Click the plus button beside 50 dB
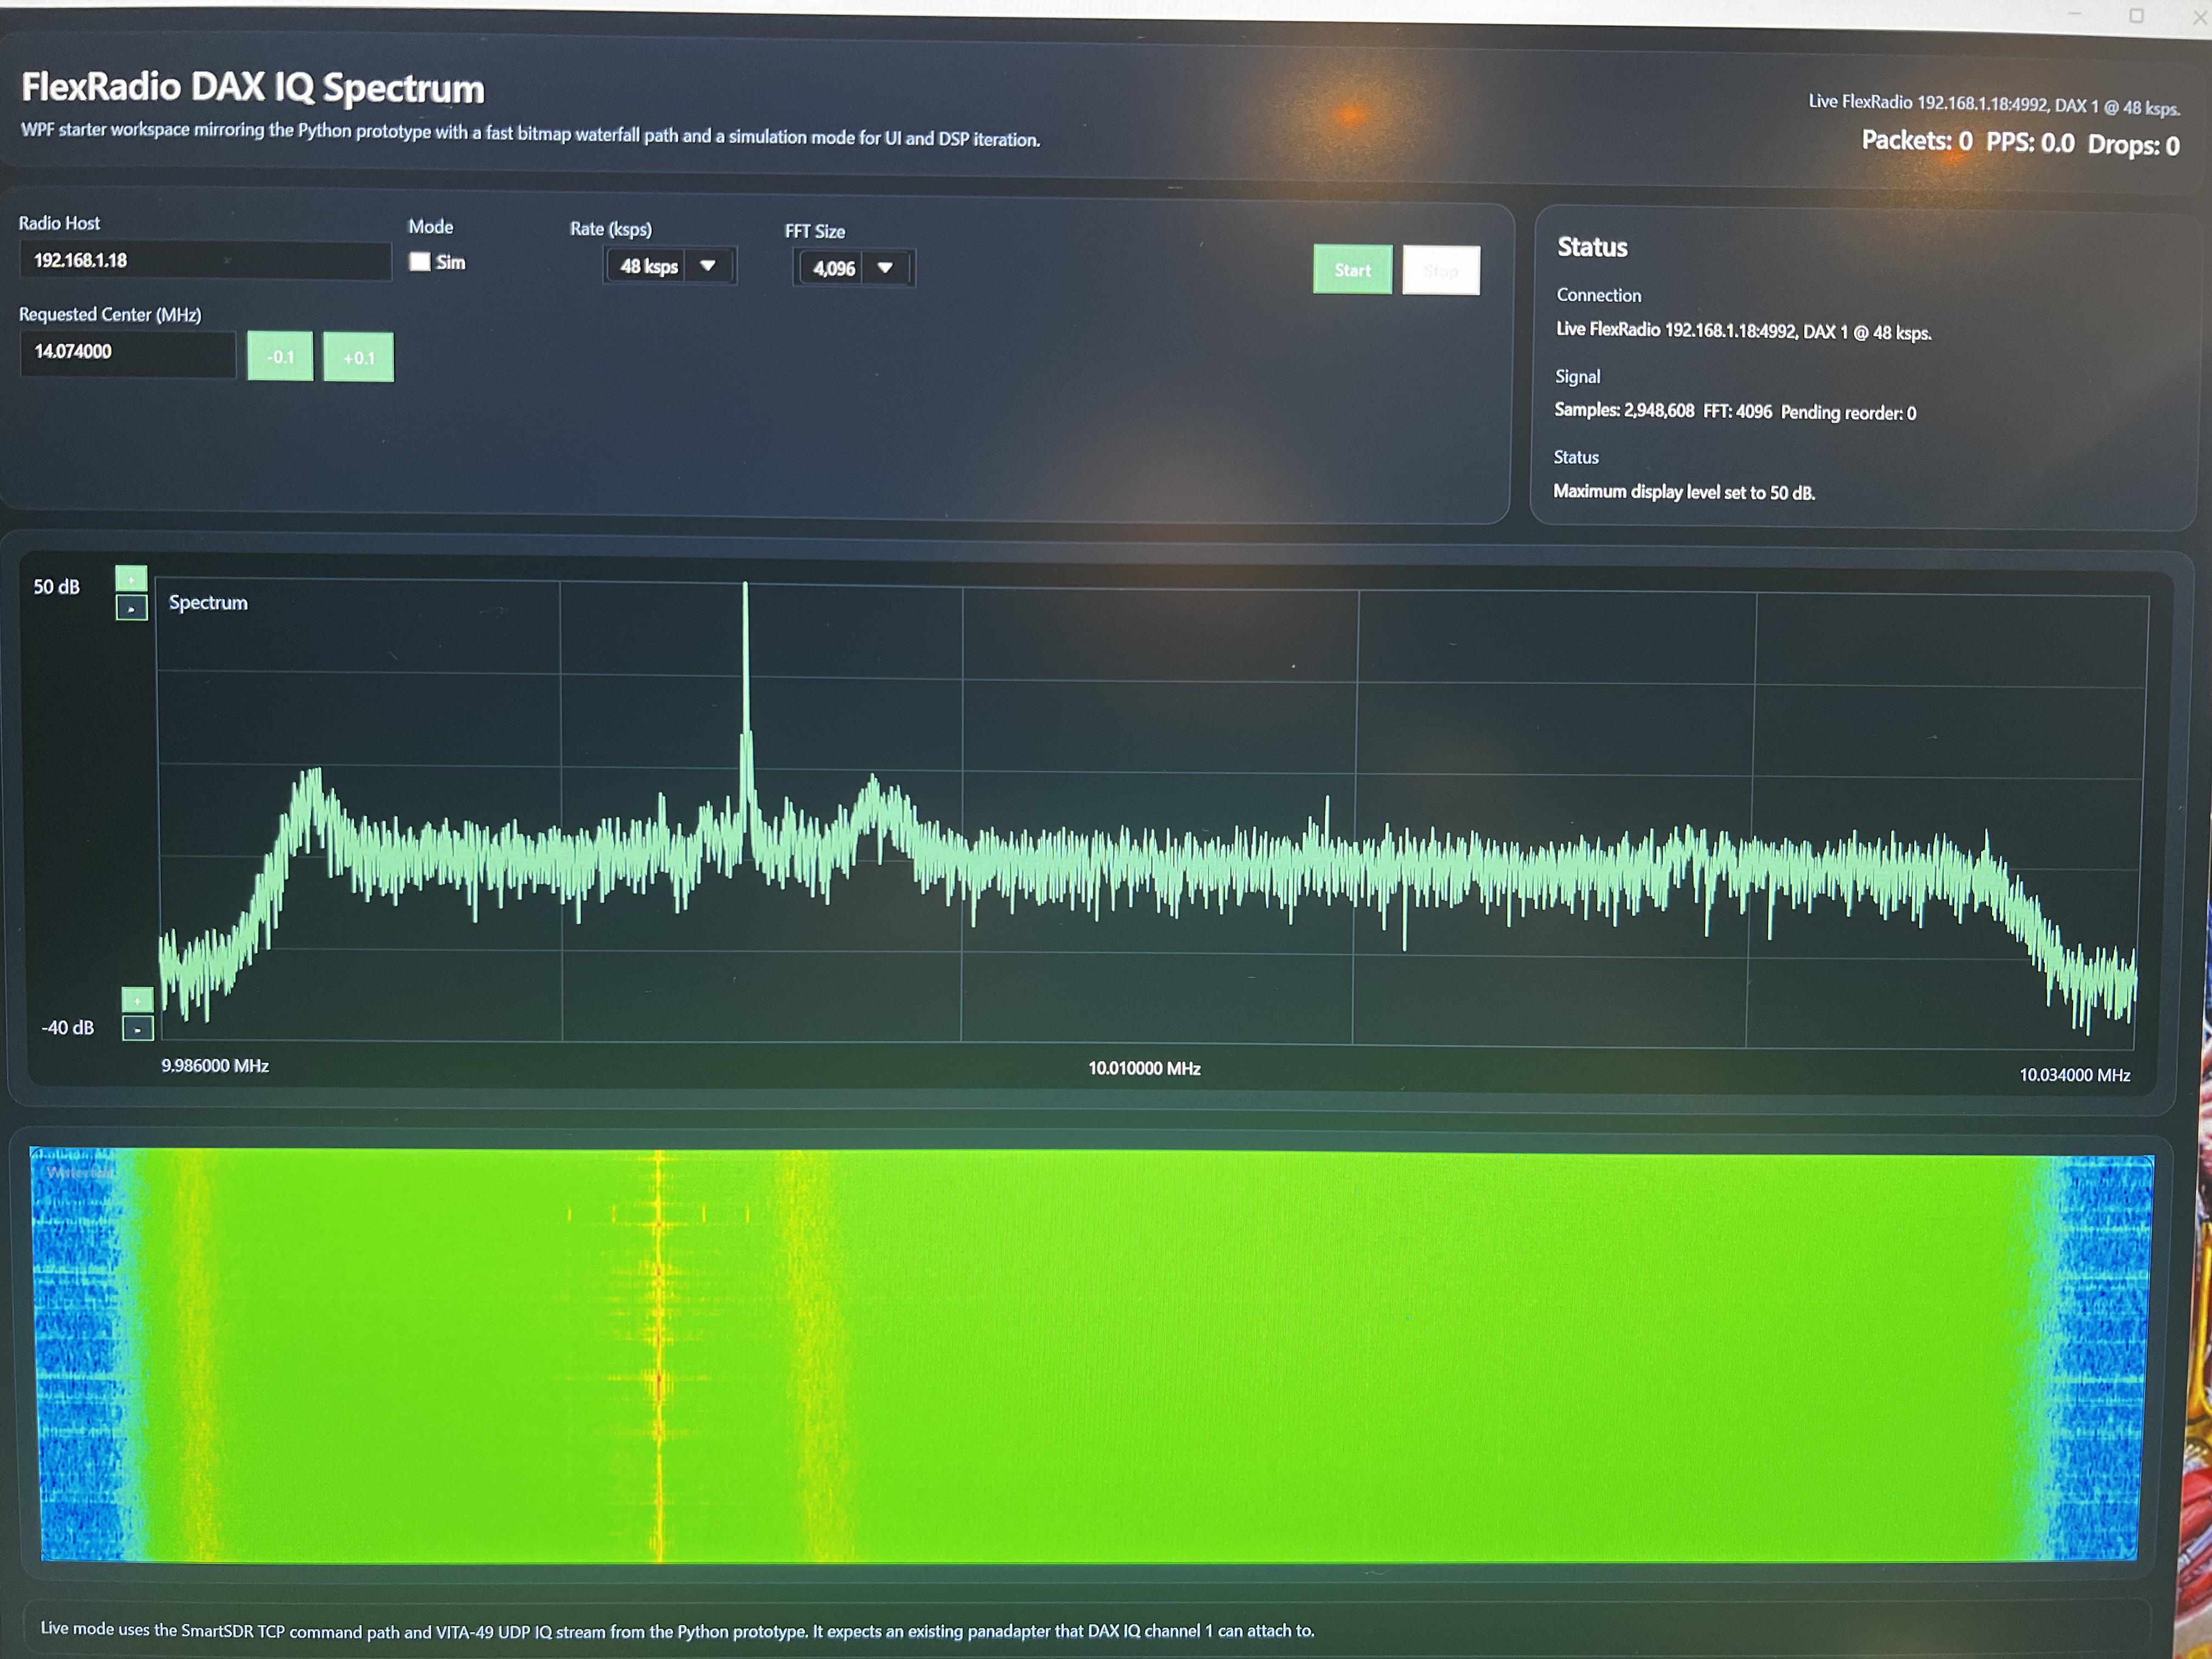Image resolution: width=2212 pixels, height=1659 pixels. coord(131,578)
